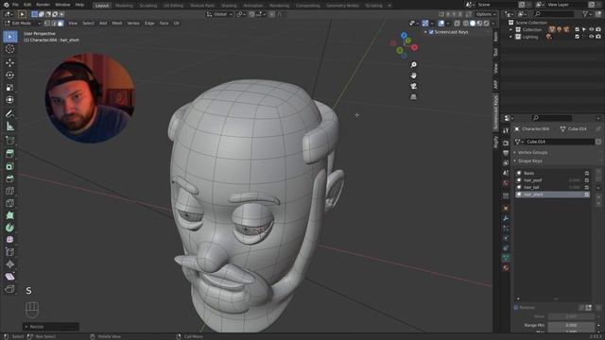This screenshot has width=605, height=340.
Task: Collapse the Shape Keys panel
Action: (x=514, y=161)
